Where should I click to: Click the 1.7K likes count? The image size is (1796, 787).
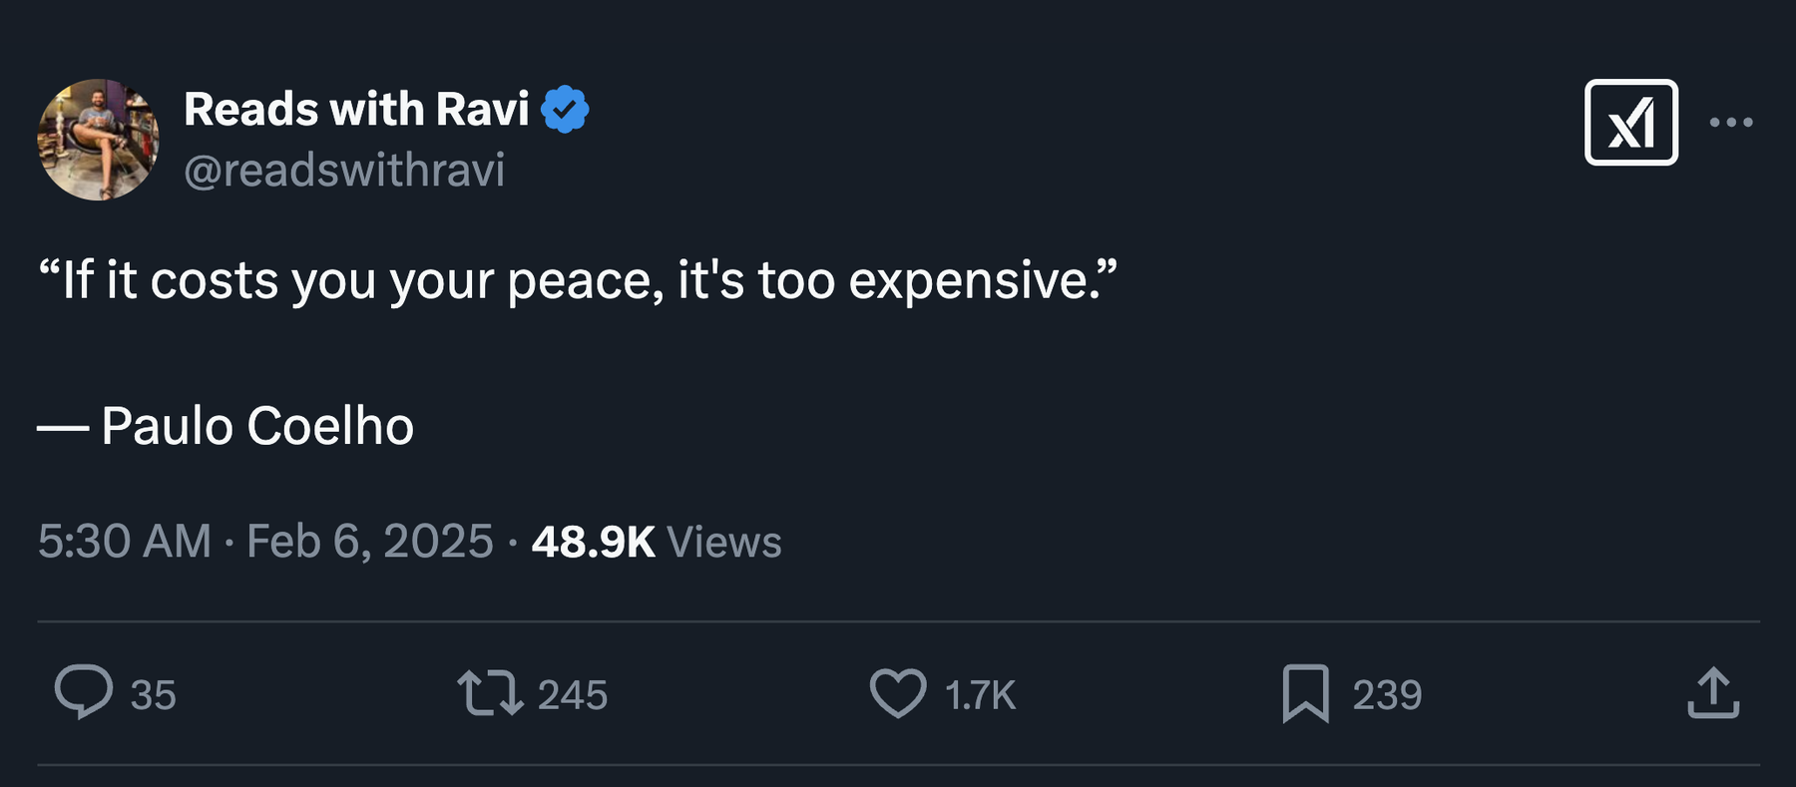point(980,695)
